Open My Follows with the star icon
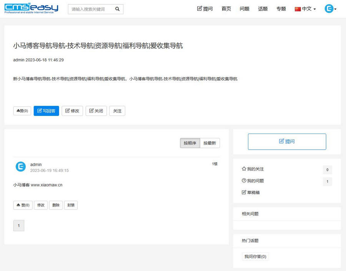Image resolution: width=346 pixels, height=271 pixels. coord(253,169)
